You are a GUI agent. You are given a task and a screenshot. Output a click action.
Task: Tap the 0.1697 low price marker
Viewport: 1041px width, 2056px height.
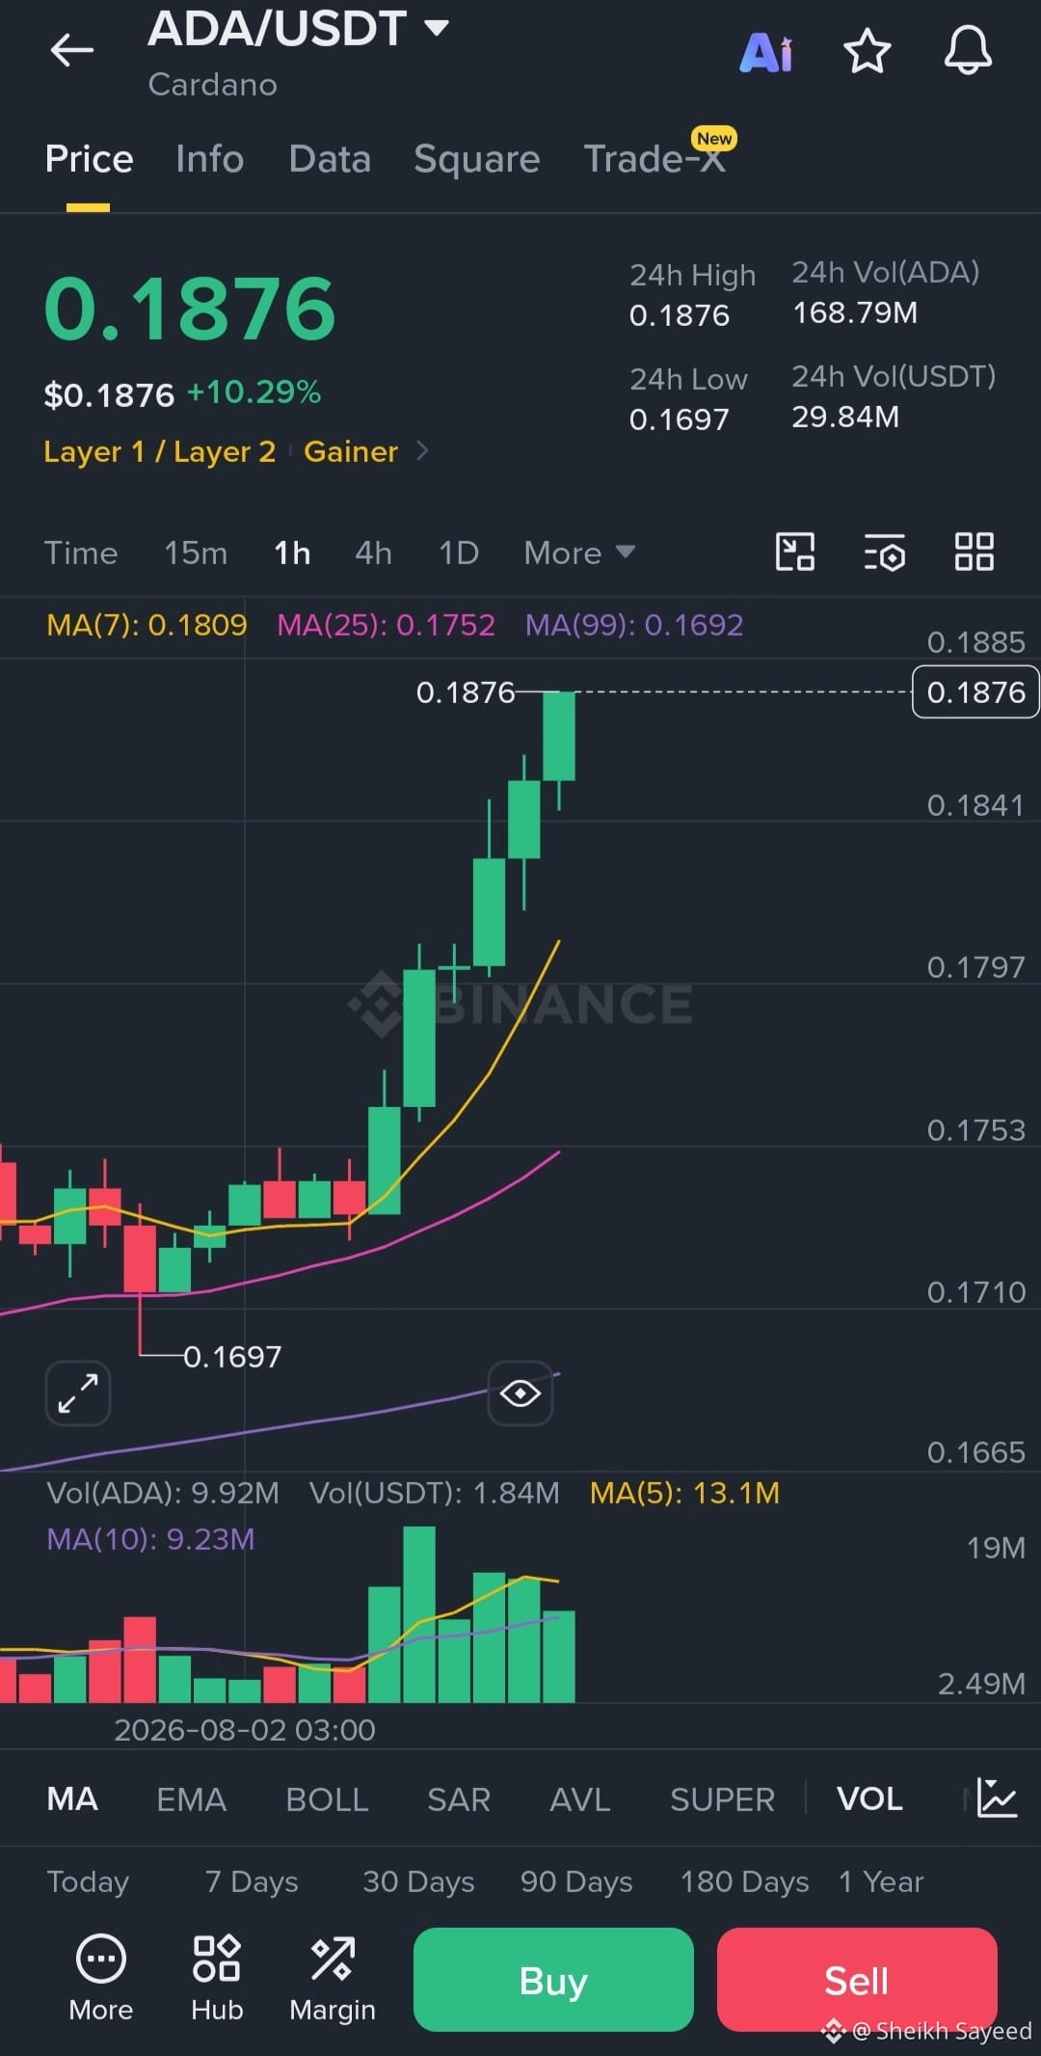232,1357
